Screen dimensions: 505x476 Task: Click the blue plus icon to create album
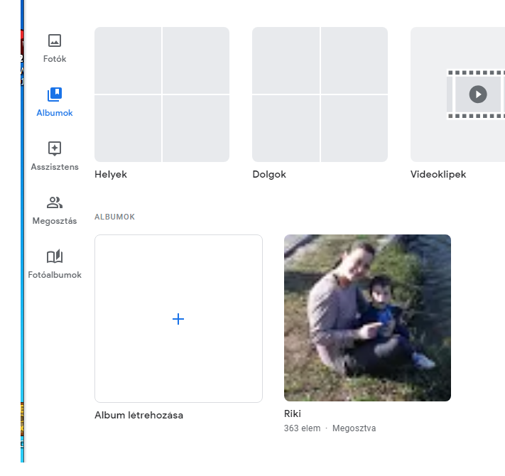(178, 319)
